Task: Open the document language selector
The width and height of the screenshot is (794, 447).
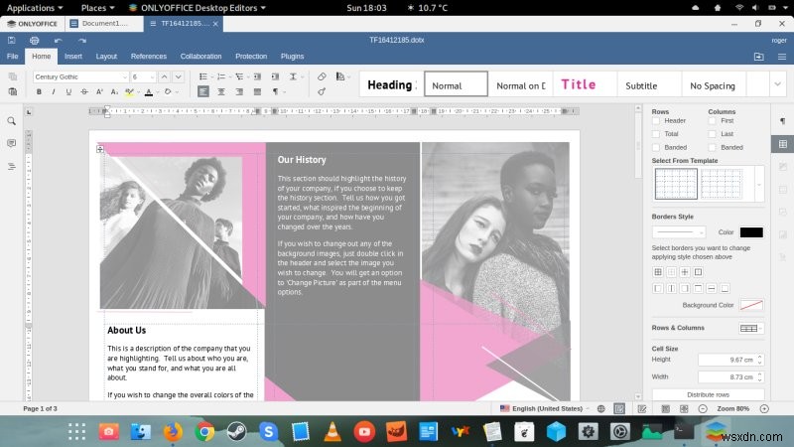Action: pos(545,408)
